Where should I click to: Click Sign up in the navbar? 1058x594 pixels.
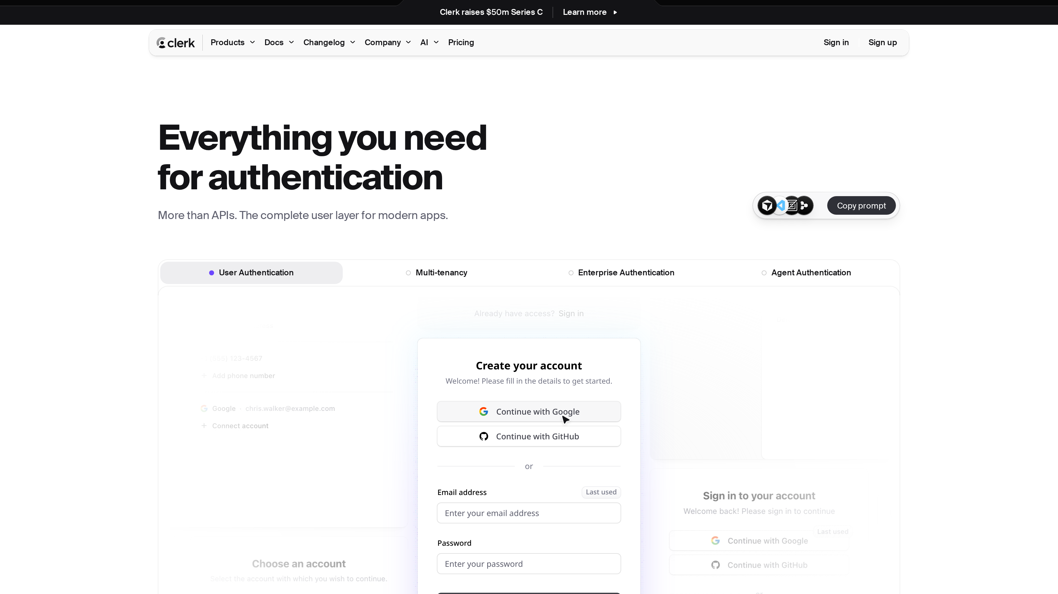click(x=882, y=42)
